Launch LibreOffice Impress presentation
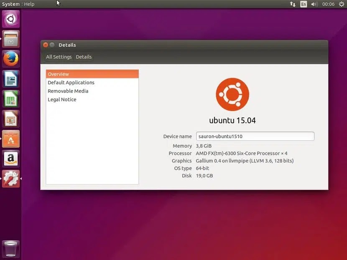Viewport: 347px width, 260px height. [x=11, y=119]
